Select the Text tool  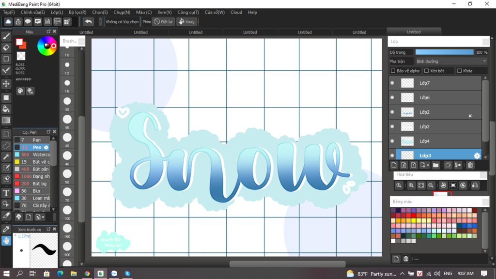point(6,193)
